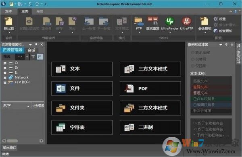Image resolution: width=242 pixels, height=157 pixels.
Task: Open the 图例和过滤器 panel menu arrow
Action: pyautogui.click(x=221, y=45)
